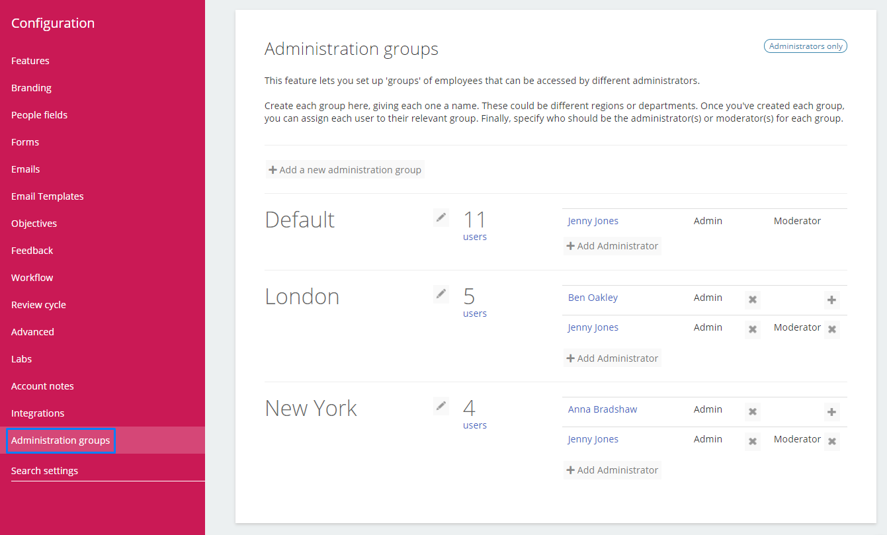Click the London group heading
887x535 pixels.
[302, 296]
